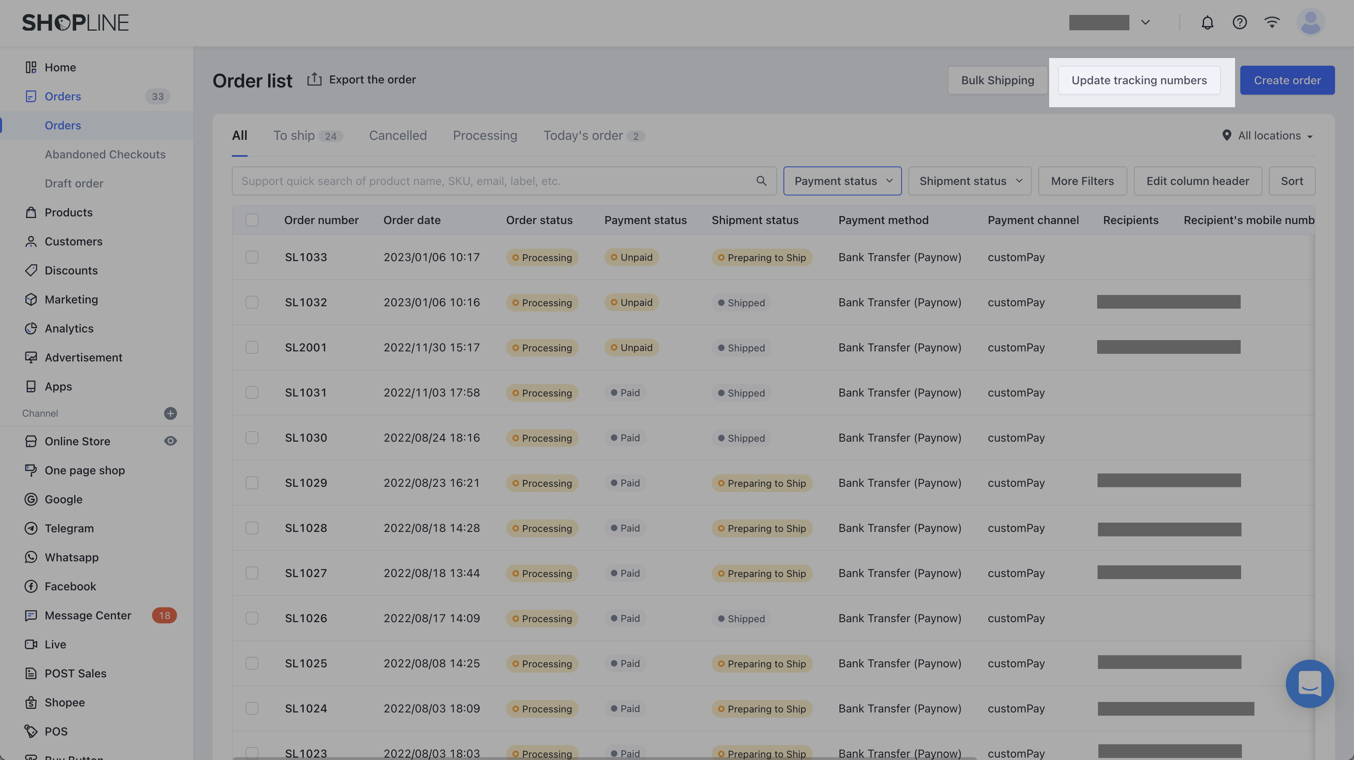1354x760 pixels.
Task: Click Export the order link
Action: coord(362,79)
